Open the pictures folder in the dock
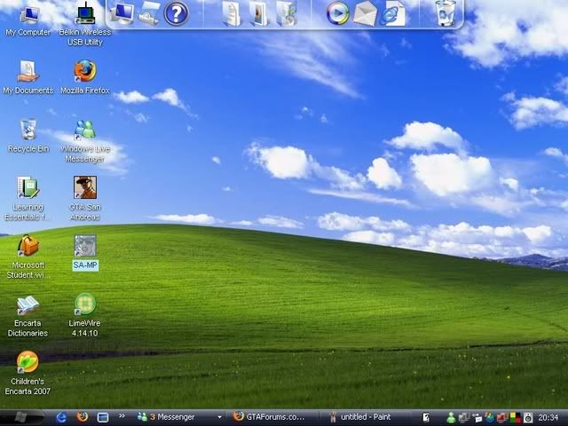The image size is (568, 426). [x=258, y=14]
